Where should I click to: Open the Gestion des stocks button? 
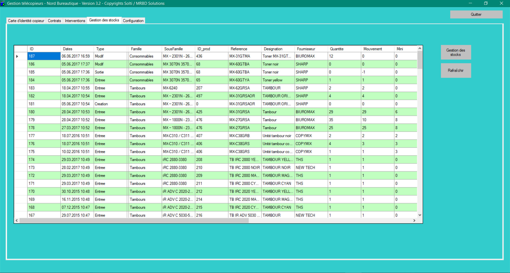(x=456, y=52)
